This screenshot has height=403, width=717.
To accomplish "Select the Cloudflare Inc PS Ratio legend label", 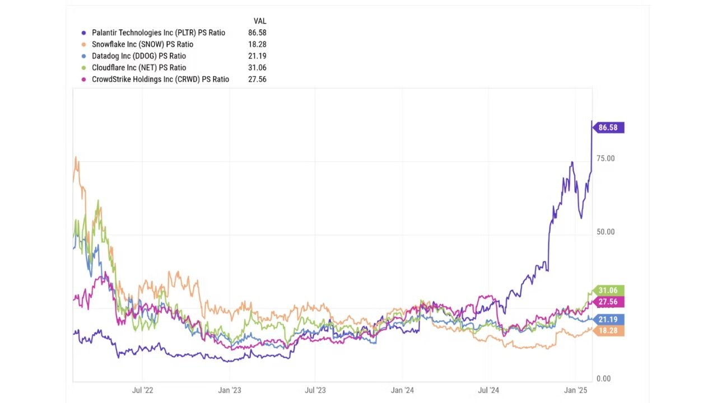I will click(x=139, y=68).
